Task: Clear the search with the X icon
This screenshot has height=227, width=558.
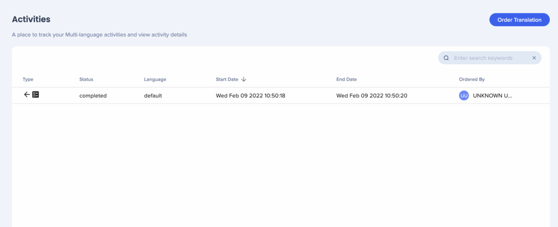Action: pyautogui.click(x=534, y=58)
